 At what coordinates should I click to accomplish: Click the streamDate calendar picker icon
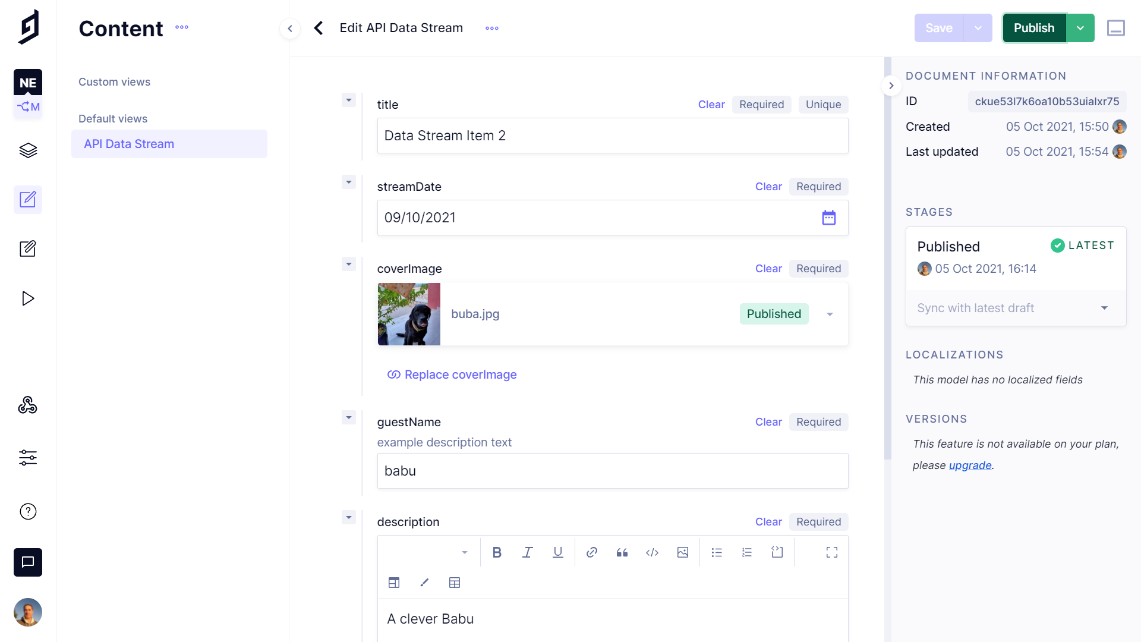click(828, 217)
